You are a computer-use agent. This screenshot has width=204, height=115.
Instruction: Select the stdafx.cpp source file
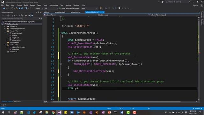click(x=15, y=50)
